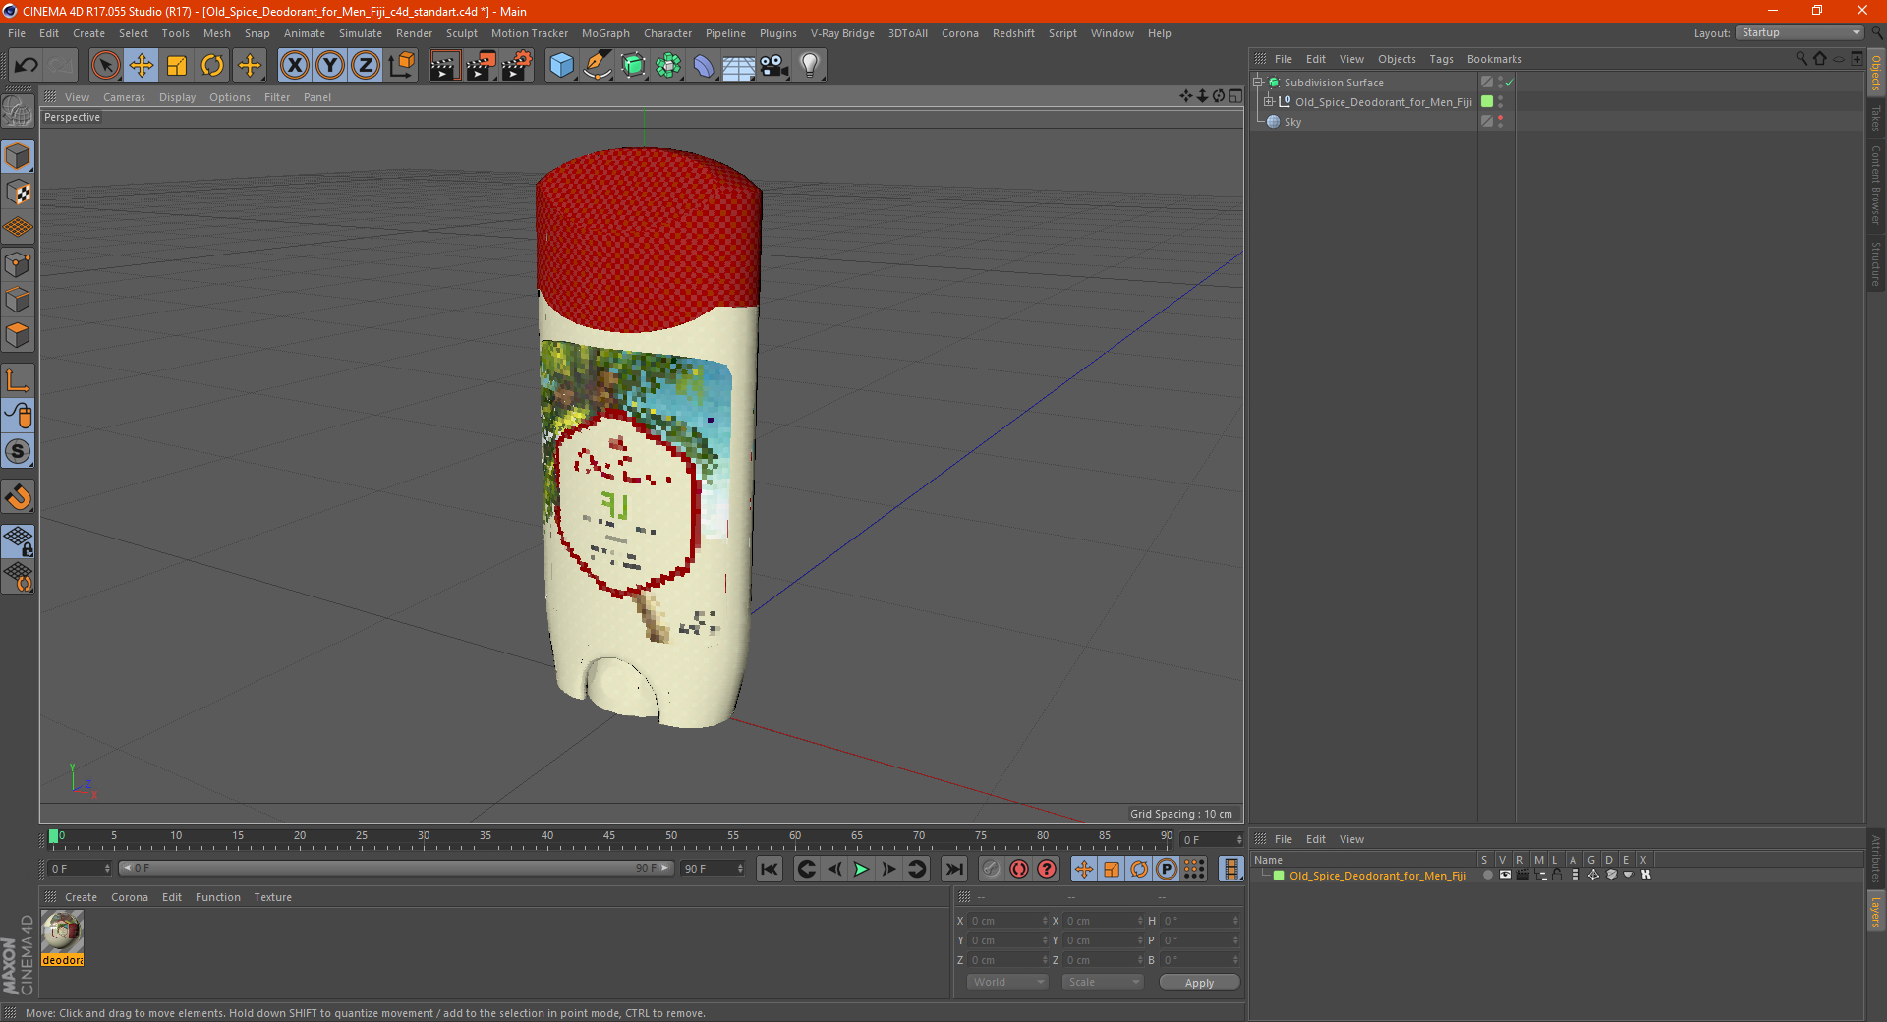This screenshot has height=1022, width=1887.
Task: Select the Live Selection tool
Action: [x=105, y=66]
